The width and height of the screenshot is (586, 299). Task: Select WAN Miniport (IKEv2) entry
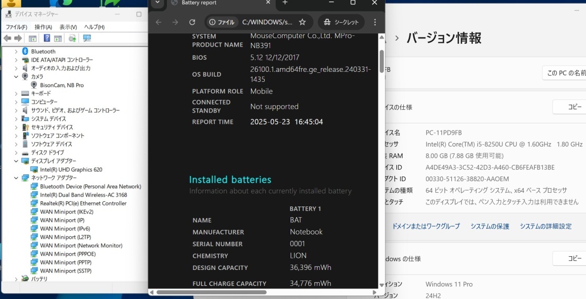pyautogui.click(x=67, y=211)
